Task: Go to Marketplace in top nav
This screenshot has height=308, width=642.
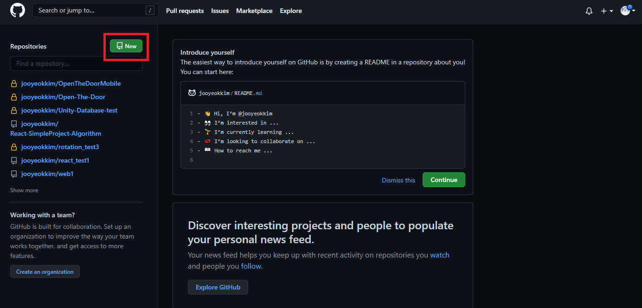Action: pos(254,11)
